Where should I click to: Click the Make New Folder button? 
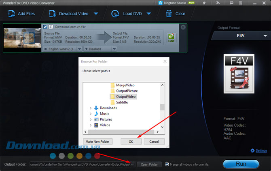97,142
